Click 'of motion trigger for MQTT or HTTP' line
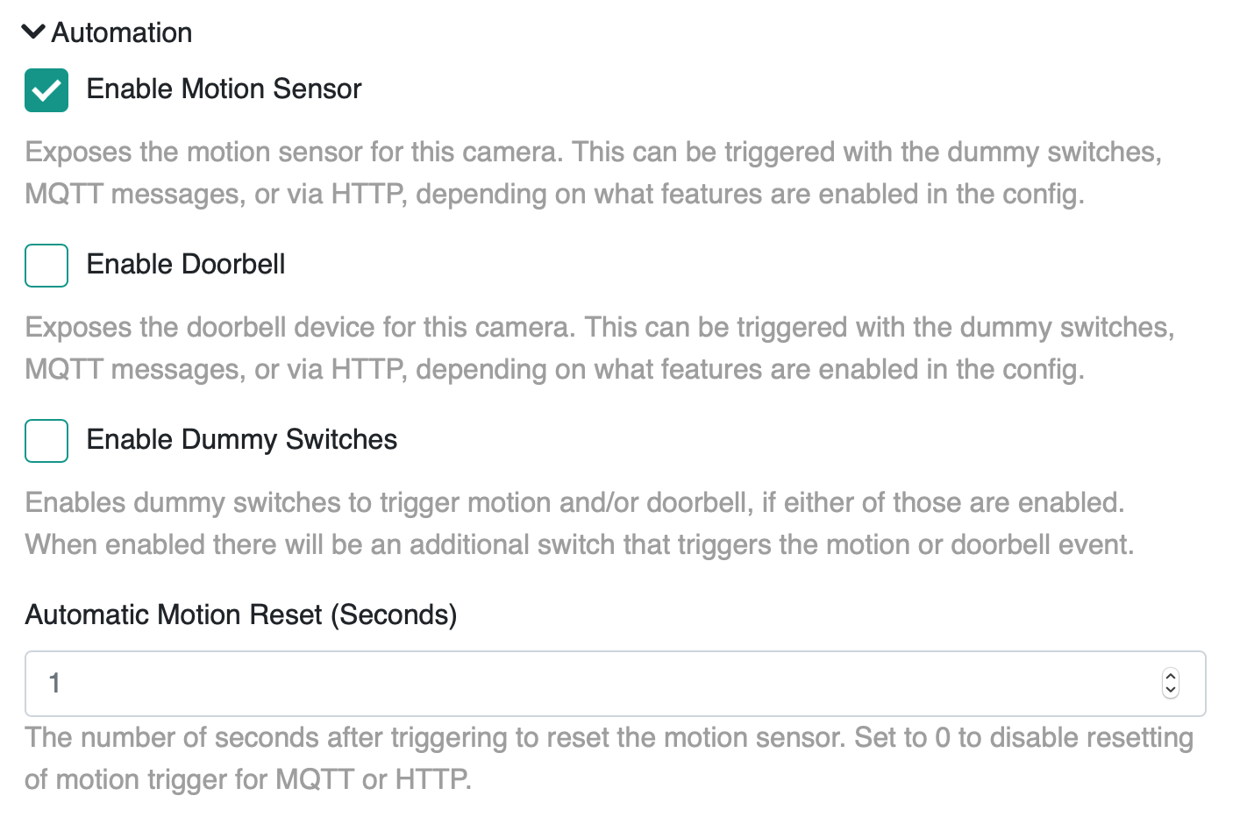Viewport: 1247px width, 831px height. click(x=248, y=779)
